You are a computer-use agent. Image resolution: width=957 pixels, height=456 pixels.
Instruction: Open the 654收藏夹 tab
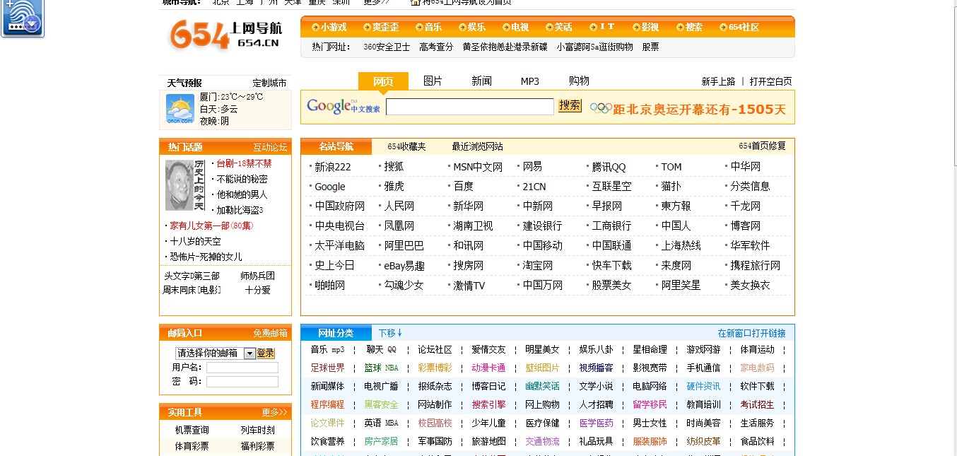406,146
